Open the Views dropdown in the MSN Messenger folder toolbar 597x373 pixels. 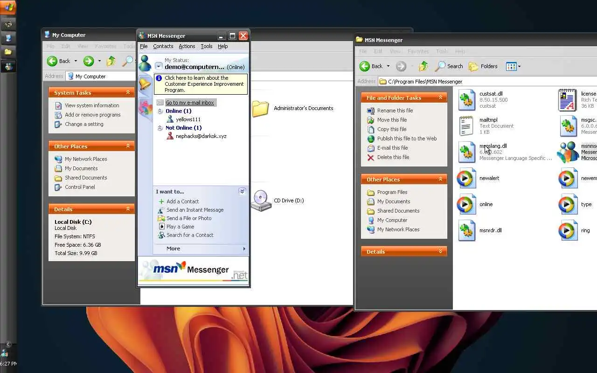[x=513, y=66]
